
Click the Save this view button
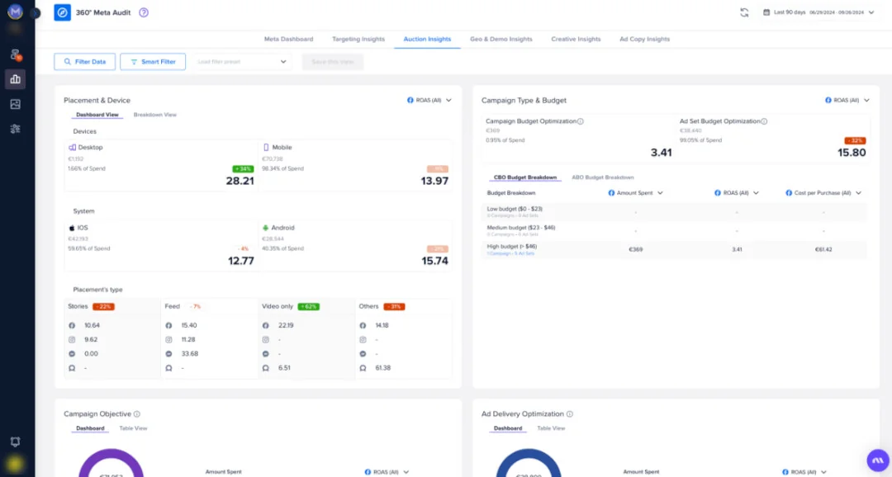pos(333,61)
